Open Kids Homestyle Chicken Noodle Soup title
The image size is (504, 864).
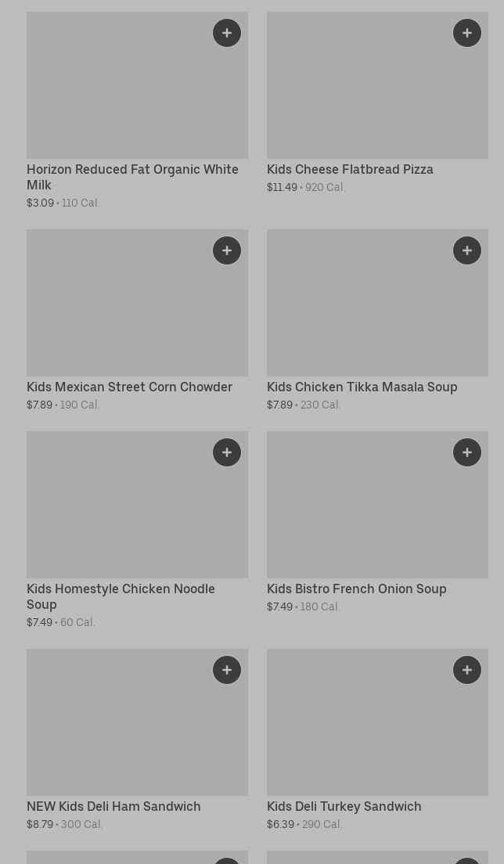[121, 596]
